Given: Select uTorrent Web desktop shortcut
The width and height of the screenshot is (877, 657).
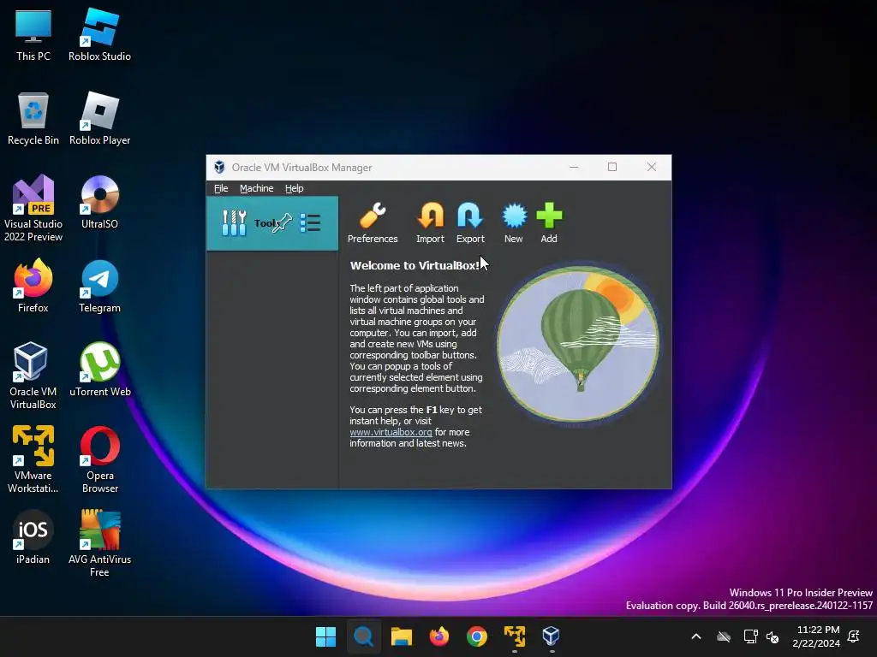Looking at the screenshot, I should click(99, 370).
